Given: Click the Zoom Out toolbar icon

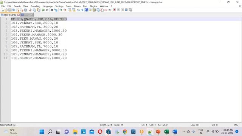Looking at the screenshot, I should (65, 10).
